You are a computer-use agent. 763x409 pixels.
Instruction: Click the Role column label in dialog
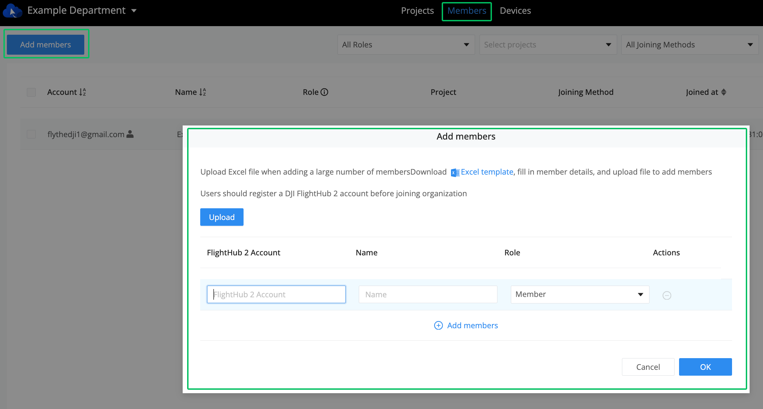[x=512, y=253]
